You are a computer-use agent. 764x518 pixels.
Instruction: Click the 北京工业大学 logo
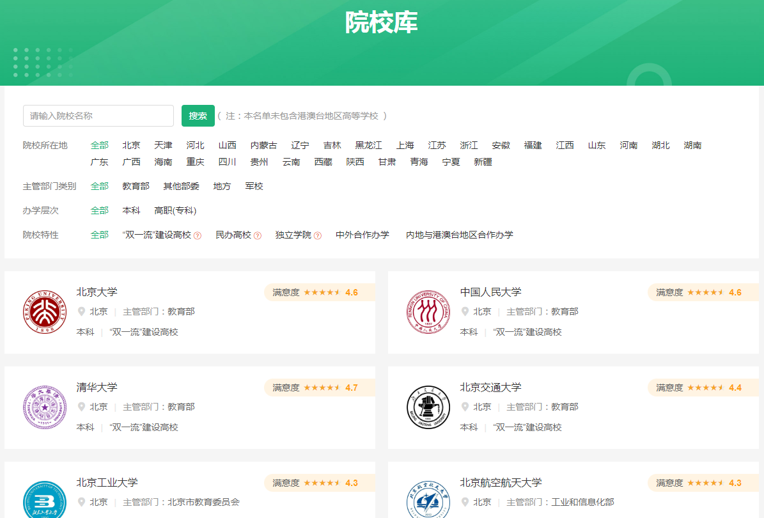pyautogui.click(x=45, y=499)
